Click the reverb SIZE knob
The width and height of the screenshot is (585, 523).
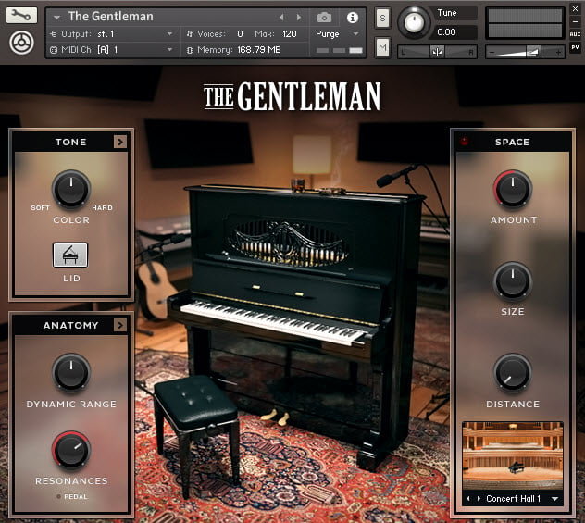tap(513, 280)
